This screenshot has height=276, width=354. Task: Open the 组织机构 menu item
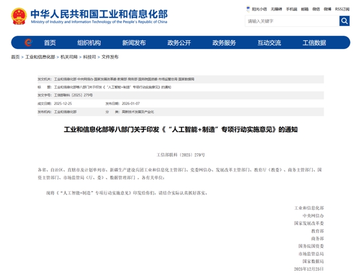coord(89,42)
